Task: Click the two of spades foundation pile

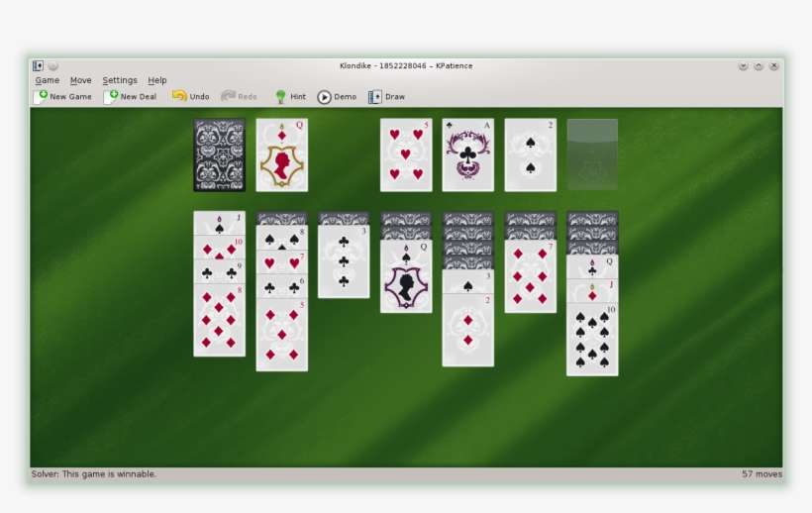Action: 531,155
